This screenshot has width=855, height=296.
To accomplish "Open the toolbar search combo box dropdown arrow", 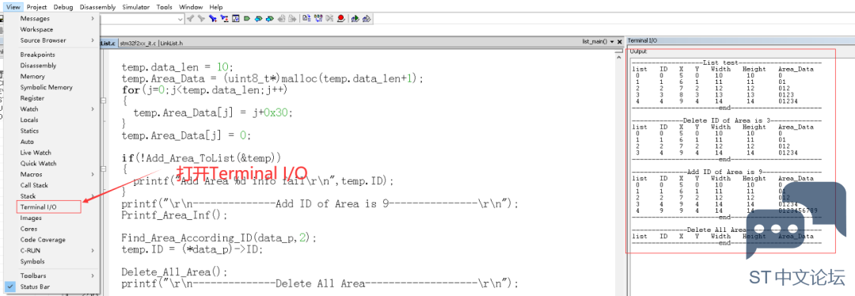I will pyautogui.click(x=180, y=18).
